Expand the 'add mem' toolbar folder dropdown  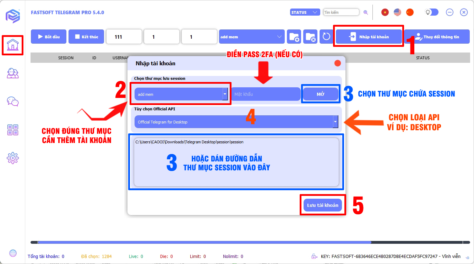click(x=252, y=37)
